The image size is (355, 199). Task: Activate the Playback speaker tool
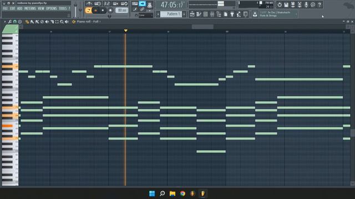click(67, 22)
